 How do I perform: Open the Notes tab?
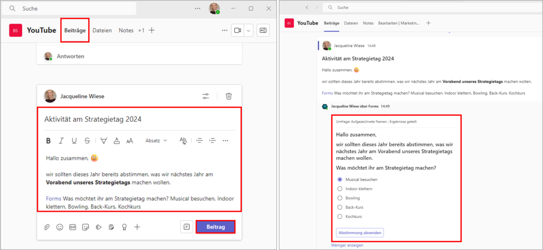126,30
